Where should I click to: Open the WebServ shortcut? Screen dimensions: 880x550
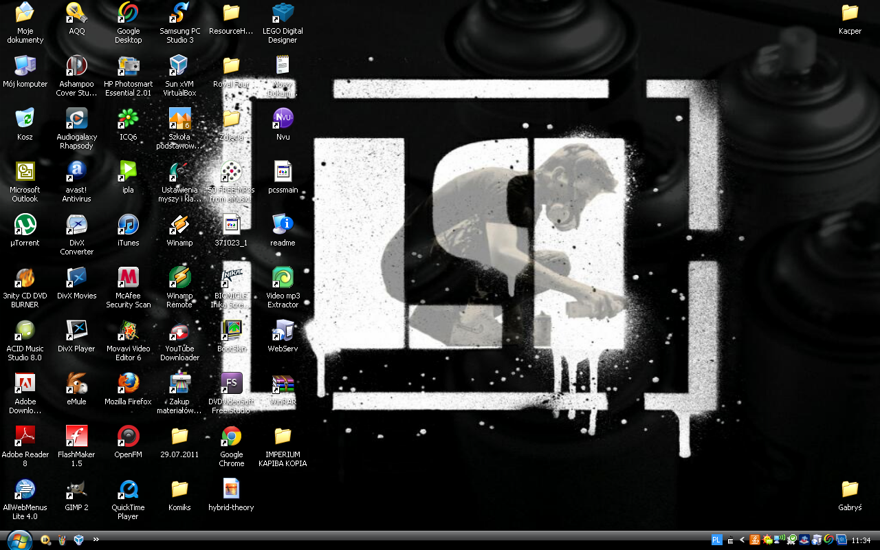pyautogui.click(x=283, y=336)
